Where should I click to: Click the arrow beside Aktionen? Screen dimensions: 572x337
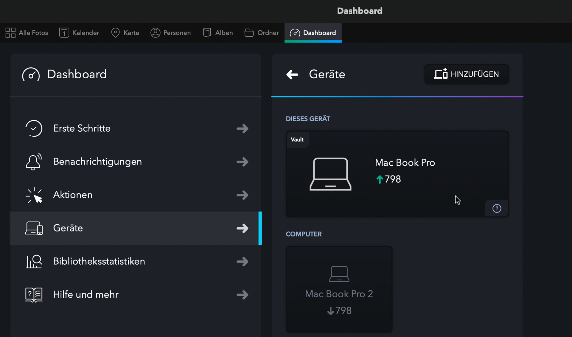(x=242, y=195)
